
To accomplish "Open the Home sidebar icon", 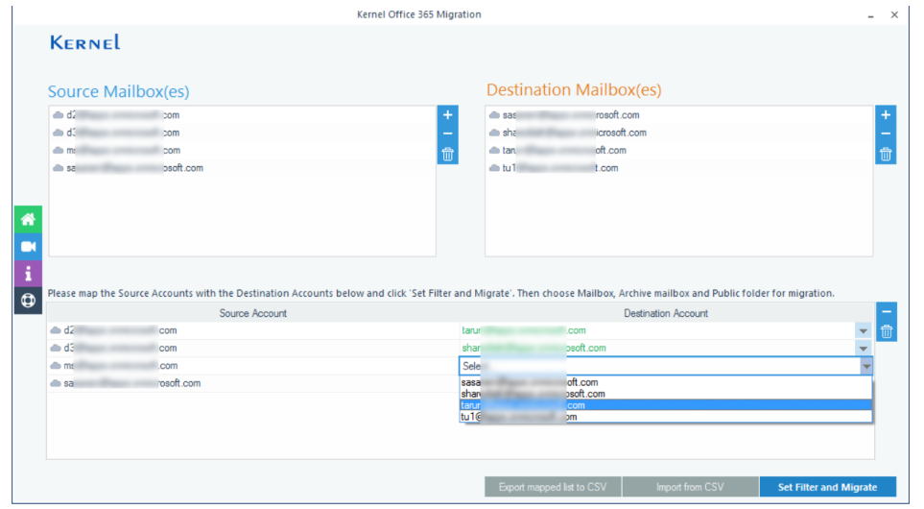I will pyautogui.click(x=28, y=219).
